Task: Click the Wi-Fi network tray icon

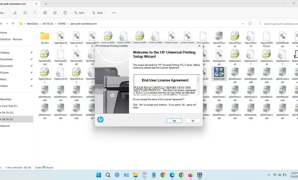Action: [275, 175]
